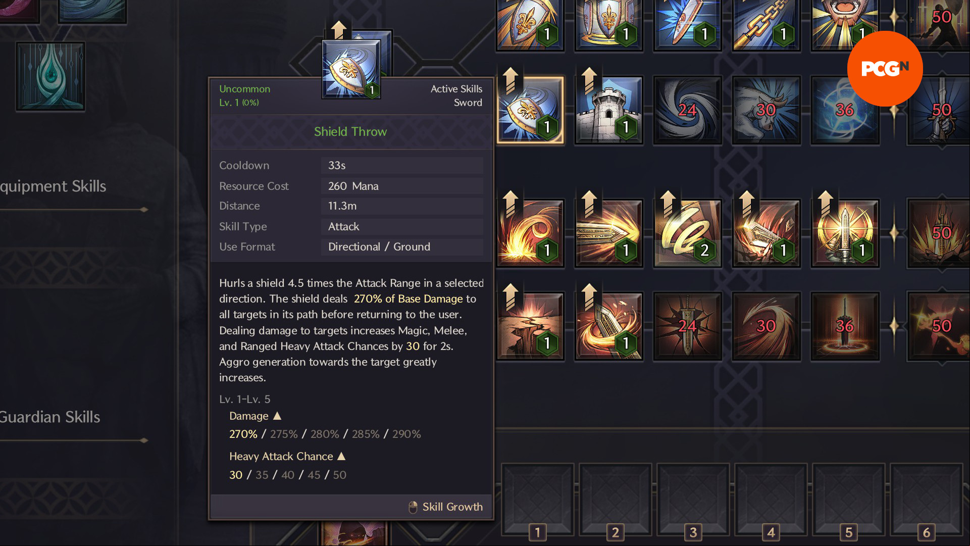The width and height of the screenshot is (970, 546).
Task: Click the locked level 30 bull skill
Action: (x=767, y=110)
